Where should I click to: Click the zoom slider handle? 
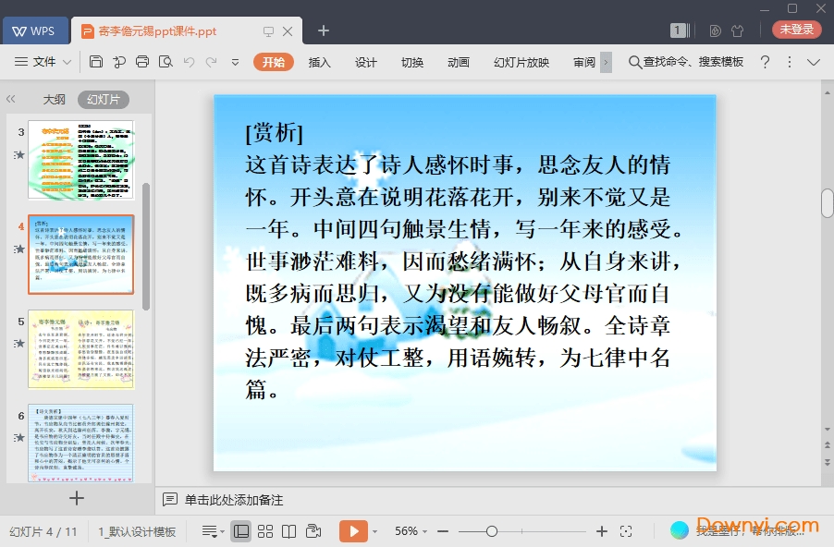[x=492, y=531]
